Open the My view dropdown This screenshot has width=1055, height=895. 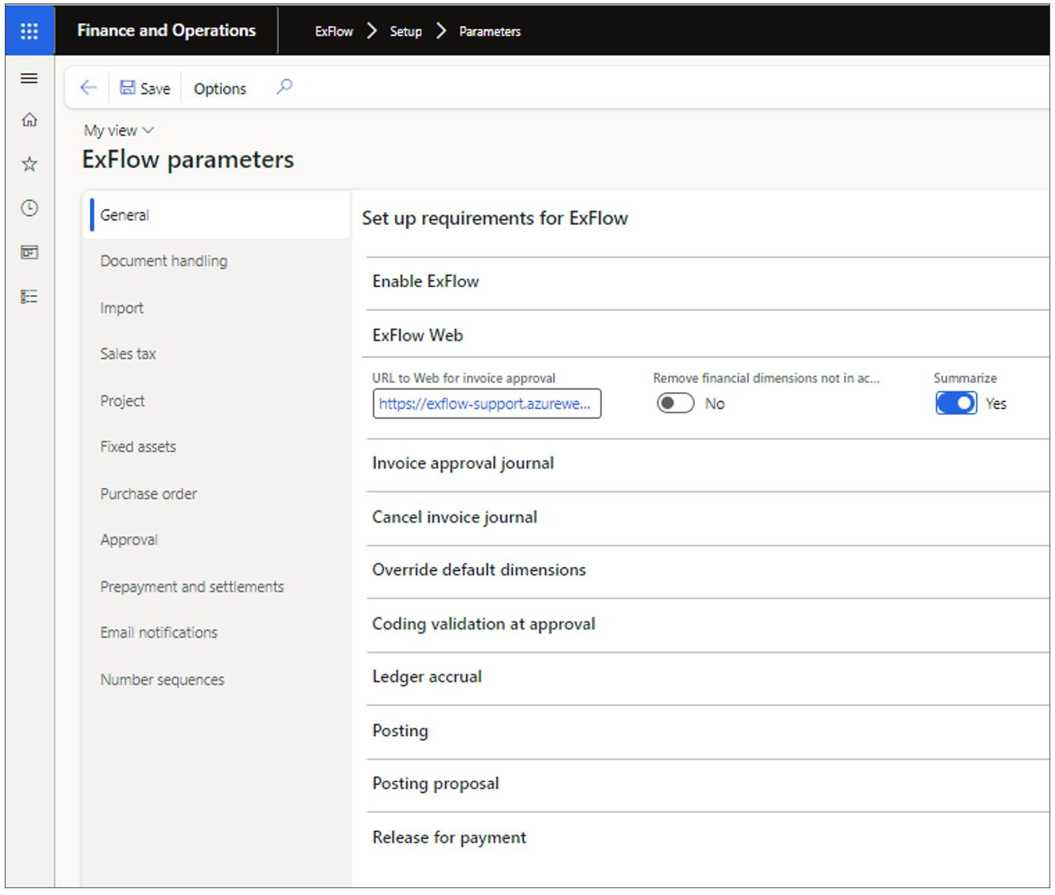[x=119, y=130]
